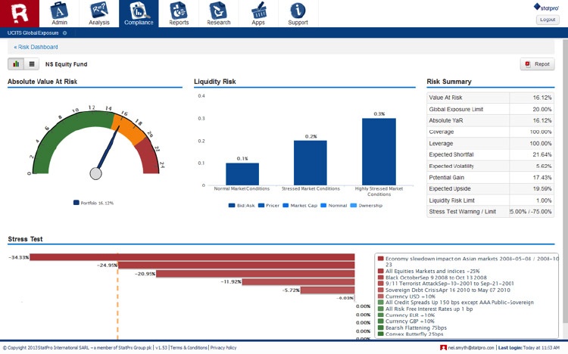Click the Report button
The image size is (568, 354).
tap(537, 64)
